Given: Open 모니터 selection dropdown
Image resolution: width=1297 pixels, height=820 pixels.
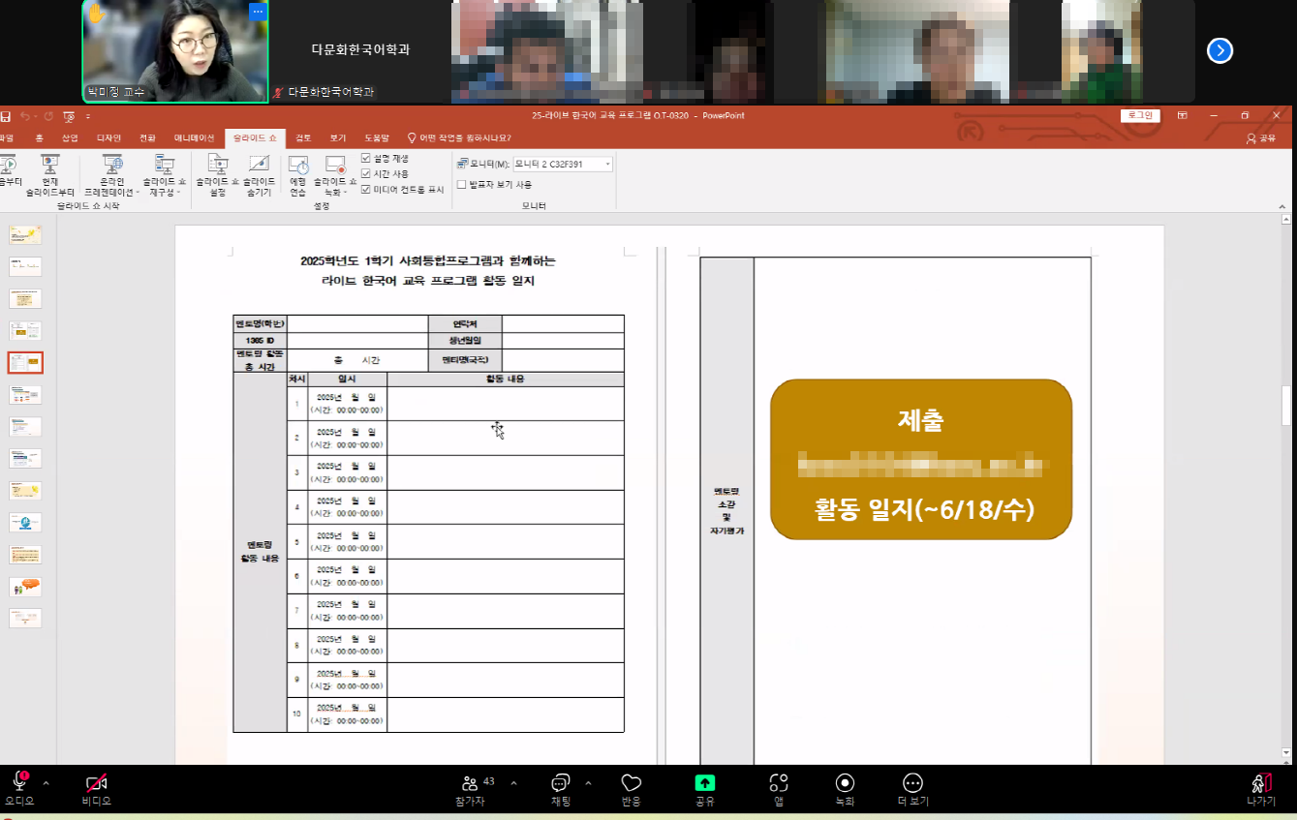Looking at the screenshot, I should point(562,165).
